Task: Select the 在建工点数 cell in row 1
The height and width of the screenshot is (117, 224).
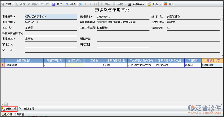Action: tap(74, 65)
